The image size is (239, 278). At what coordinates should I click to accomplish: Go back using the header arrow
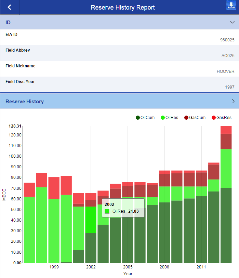pos(9,7)
